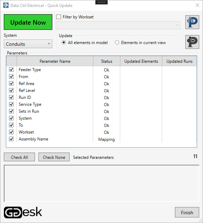
Task: Click the Status column header
Action: 107,61
